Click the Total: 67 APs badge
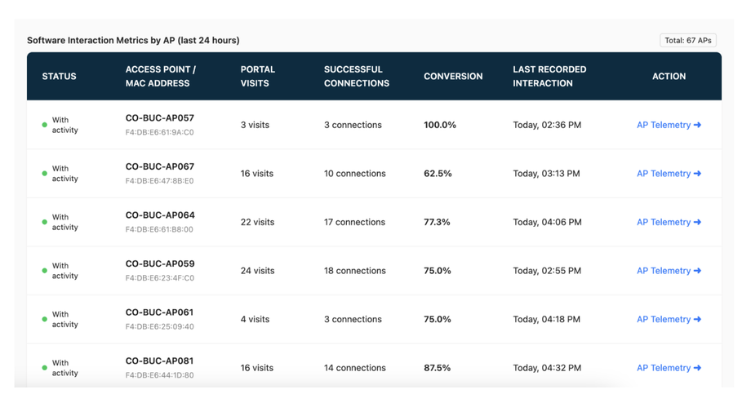Screen dimensions: 751x403 (688, 41)
